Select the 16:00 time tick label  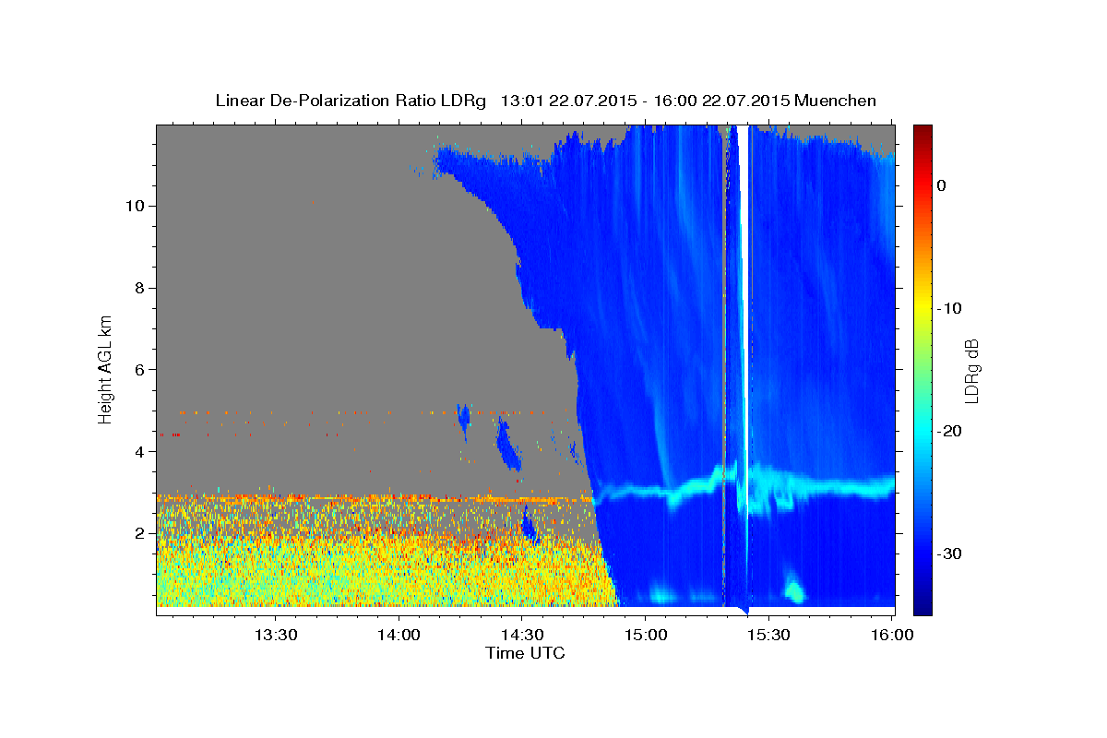(891, 635)
